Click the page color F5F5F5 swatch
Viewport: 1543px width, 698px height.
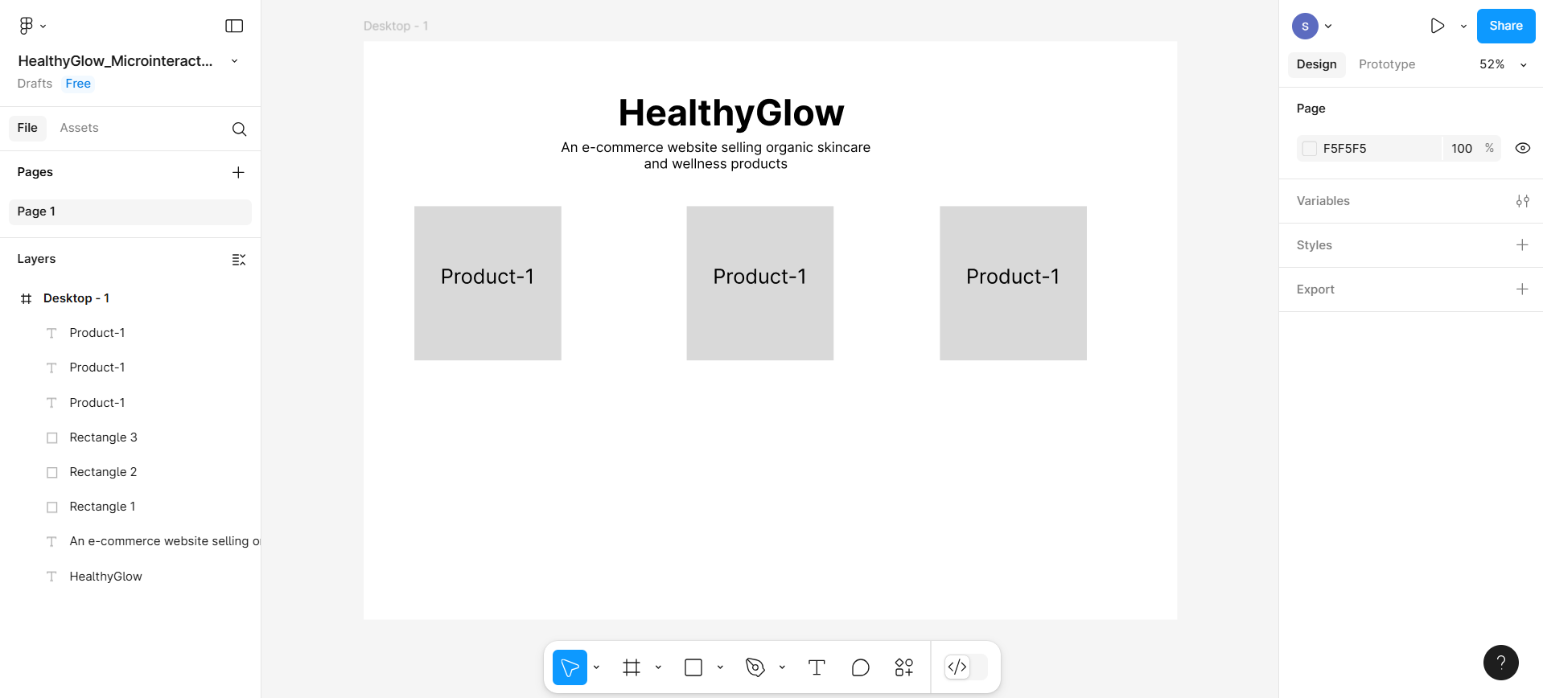pyautogui.click(x=1310, y=149)
